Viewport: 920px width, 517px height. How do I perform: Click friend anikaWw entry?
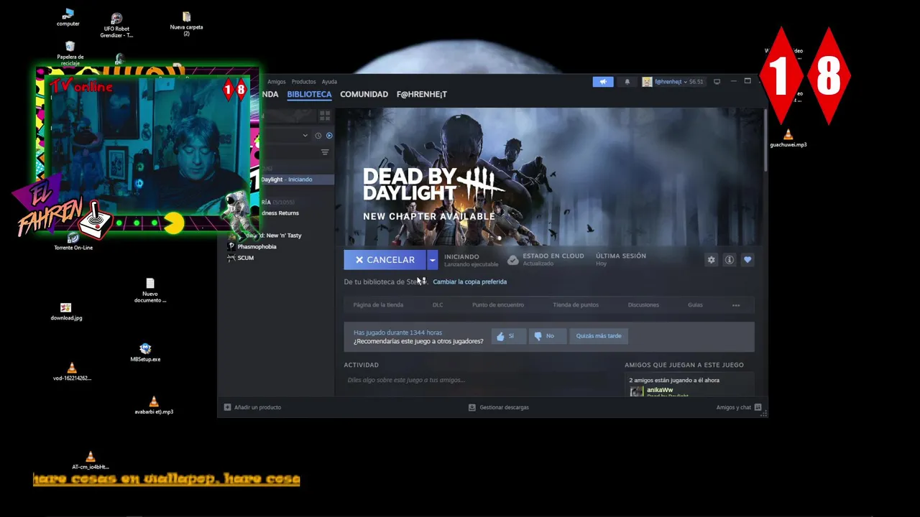tap(659, 391)
